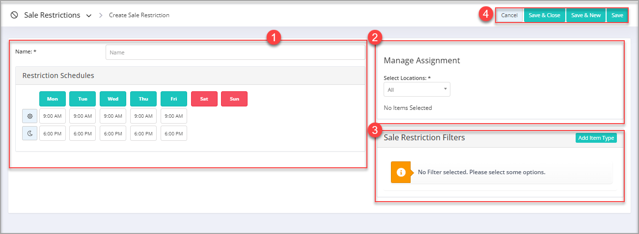Click the Create Sale Restriction breadcrumb
The image size is (639, 234).
point(139,15)
